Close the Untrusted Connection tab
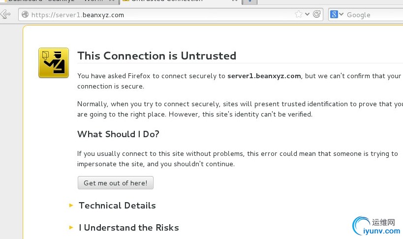The height and width of the screenshot is (239, 403). pos(235,1)
